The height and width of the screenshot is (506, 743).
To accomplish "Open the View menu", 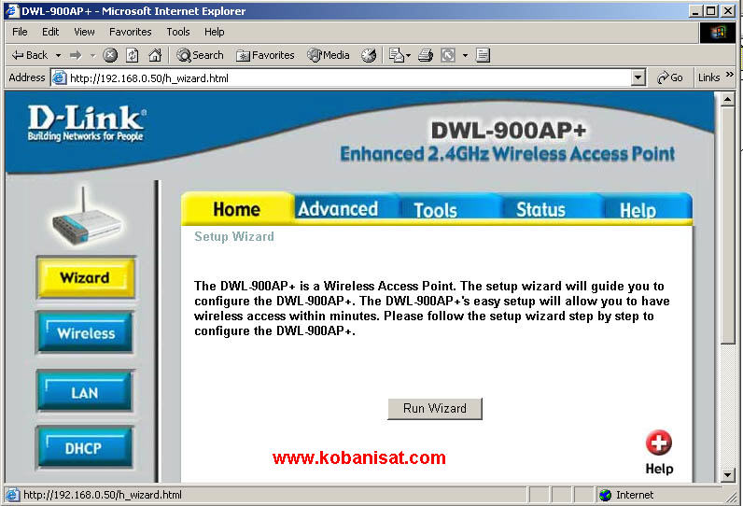I will 84,32.
